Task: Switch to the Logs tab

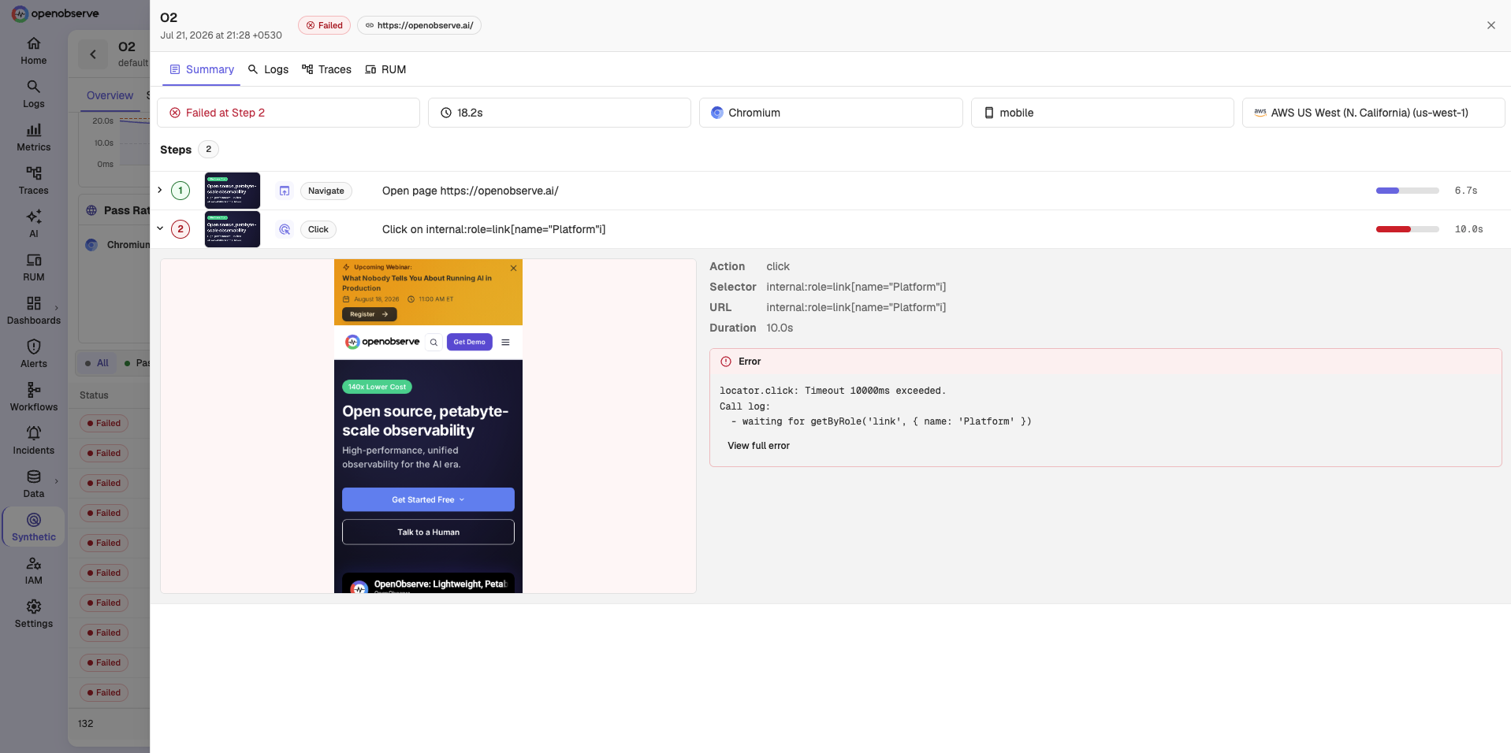Action: click(x=268, y=69)
